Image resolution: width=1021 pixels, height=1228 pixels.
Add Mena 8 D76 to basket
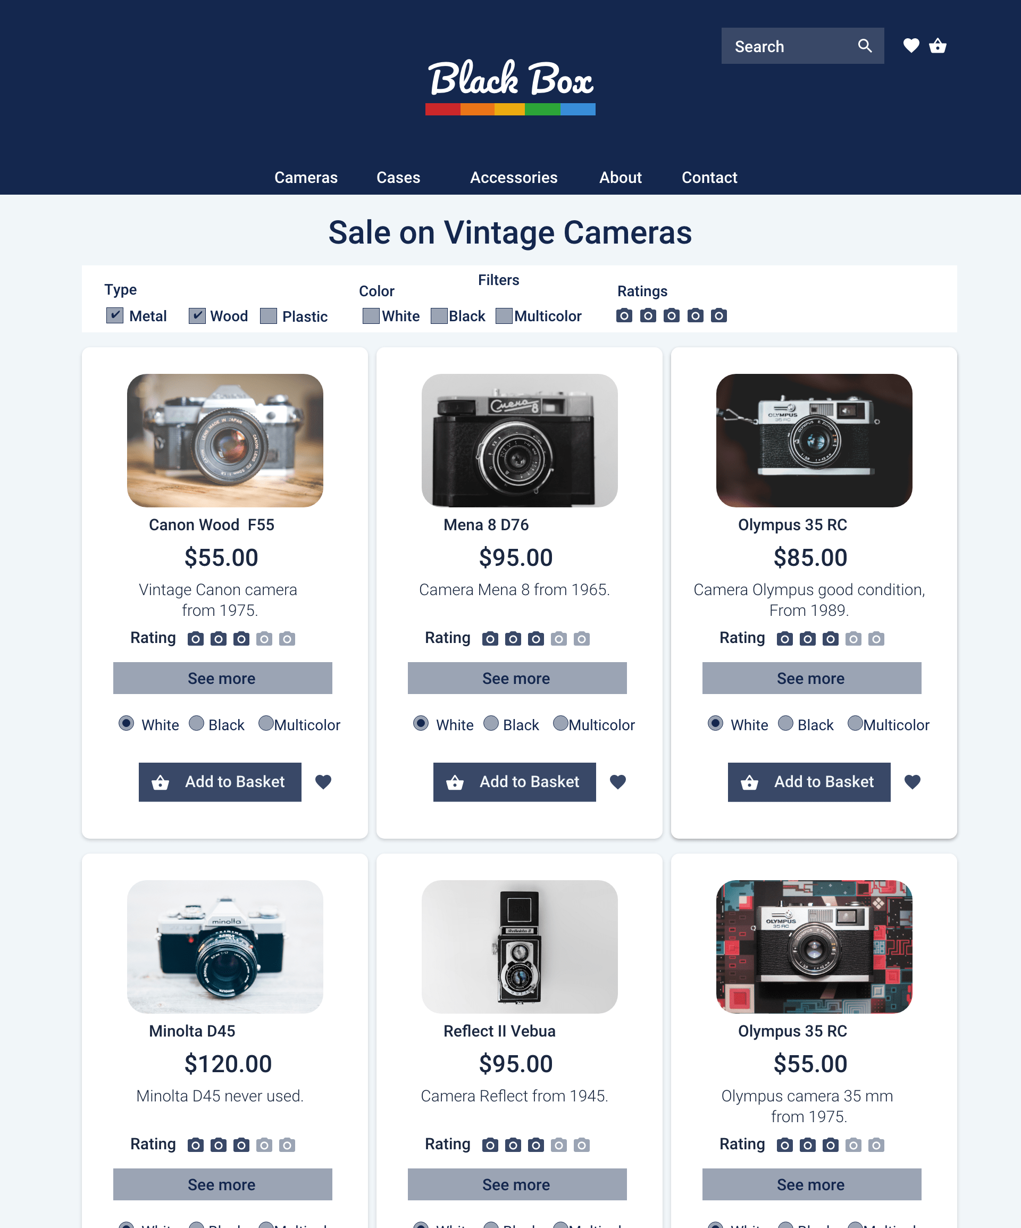click(x=515, y=782)
